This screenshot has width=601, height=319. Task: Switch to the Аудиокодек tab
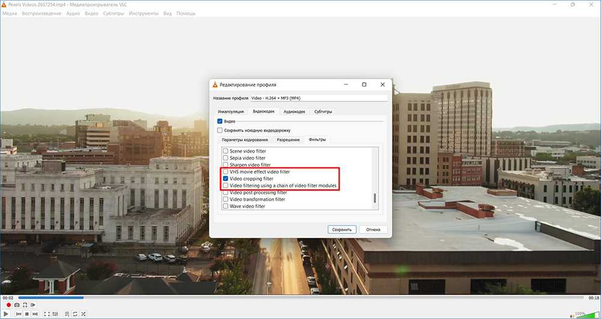(294, 111)
